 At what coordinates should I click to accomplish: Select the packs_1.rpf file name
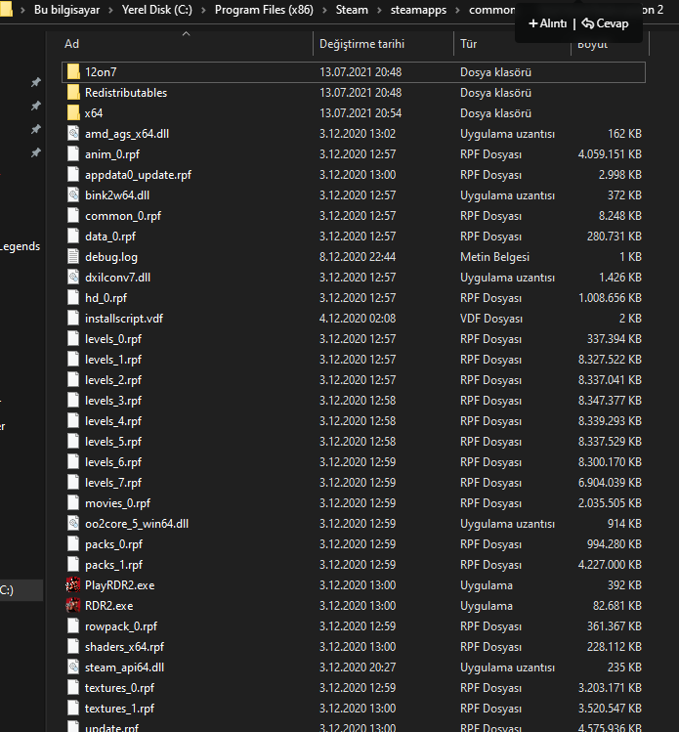click(x=113, y=565)
